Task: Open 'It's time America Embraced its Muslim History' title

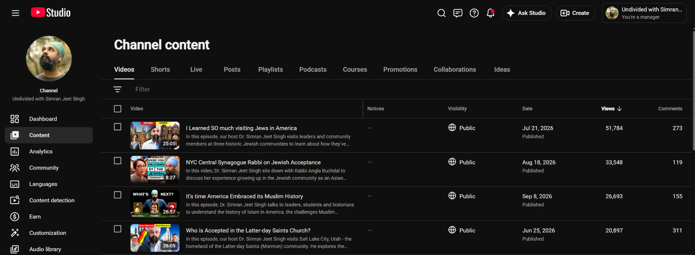Action: [244, 196]
